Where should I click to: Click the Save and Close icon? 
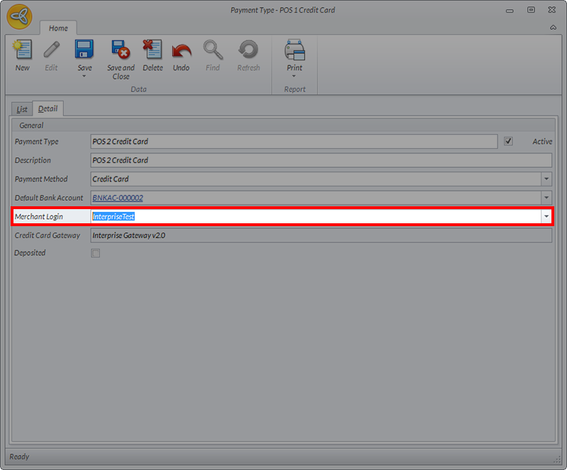pyautogui.click(x=120, y=50)
